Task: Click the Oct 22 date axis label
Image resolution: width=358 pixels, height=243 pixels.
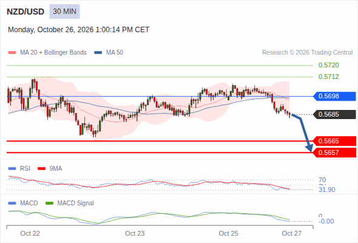Action: click(x=30, y=233)
